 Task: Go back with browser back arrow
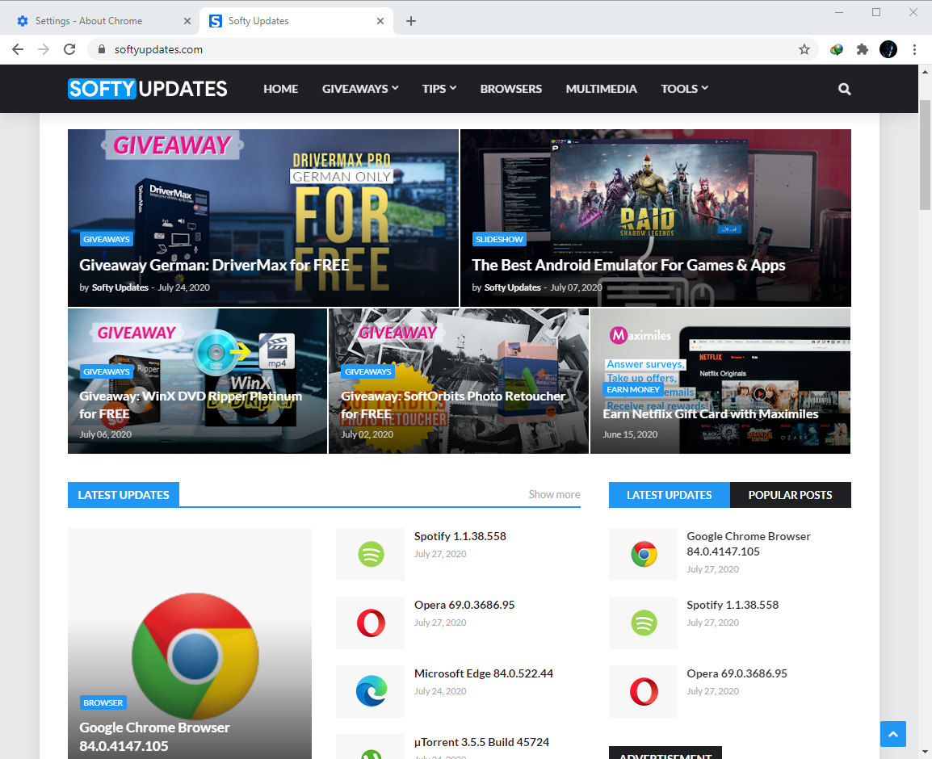(18, 49)
